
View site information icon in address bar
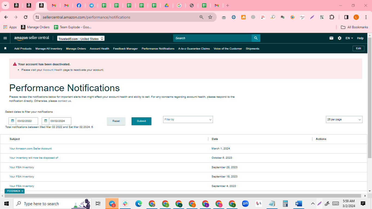pos(37,17)
